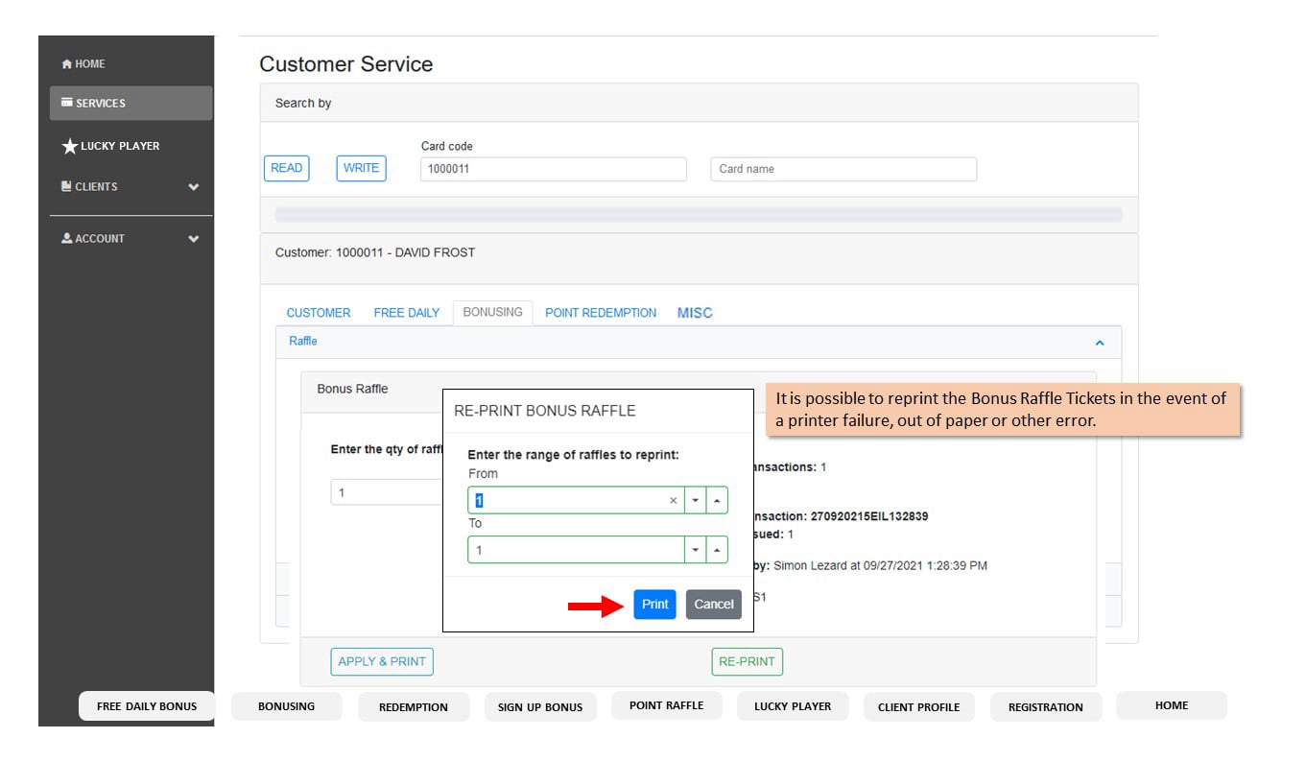Expand the Account sidebar submenu chevron
The image size is (1306, 762).
194,239
